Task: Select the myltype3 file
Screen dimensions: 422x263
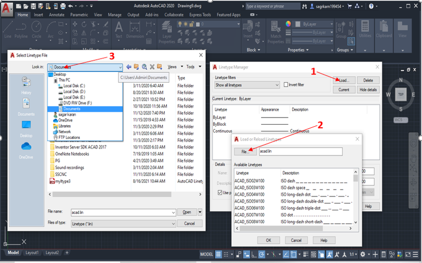Action: (60, 181)
